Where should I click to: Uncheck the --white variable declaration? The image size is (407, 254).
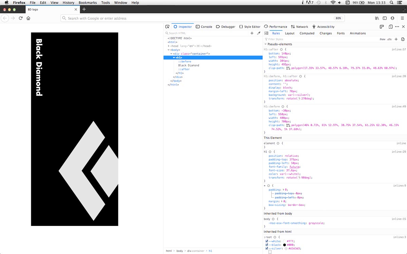coord(267,241)
